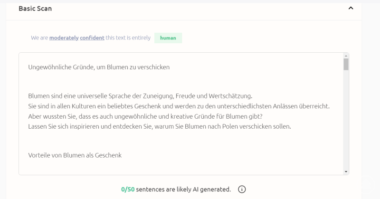The image size is (380, 199).
Task: Click the text box scrollbar down arrow
Action: (x=346, y=171)
